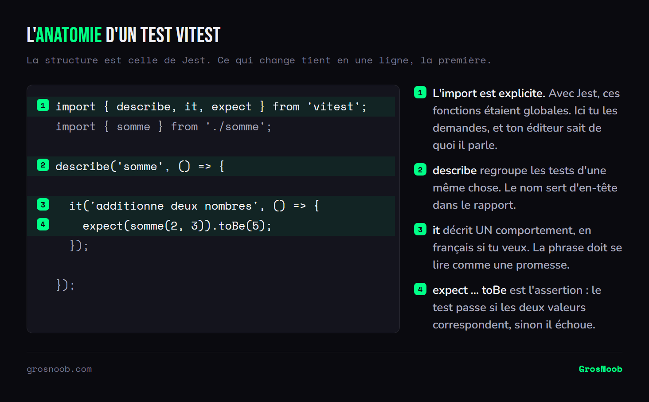
Task: Click the green badge 4 beside the expect line
Action: pyautogui.click(x=43, y=224)
